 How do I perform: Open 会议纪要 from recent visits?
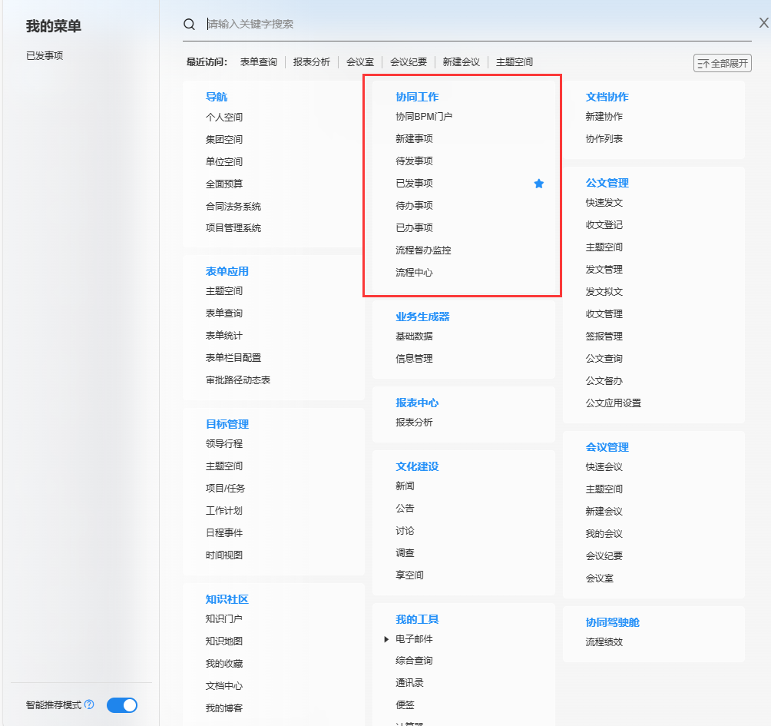[409, 62]
